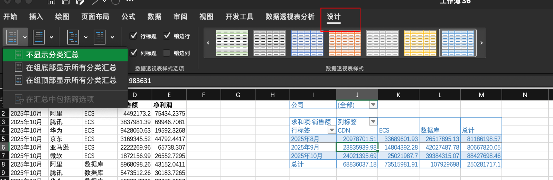This screenshot has height=180, width=553.
Task: Open the Subtotals dropdown arrow
Action: (x=25, y=37)
